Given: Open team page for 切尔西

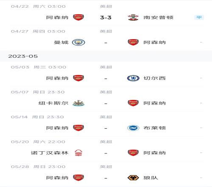Looking at the screenshot, I should [155, 78].
